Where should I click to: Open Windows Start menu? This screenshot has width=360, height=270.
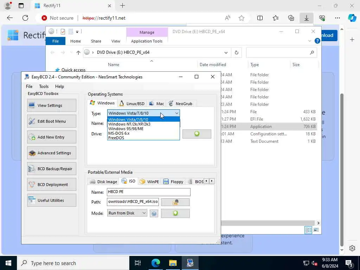pos(8,263)
